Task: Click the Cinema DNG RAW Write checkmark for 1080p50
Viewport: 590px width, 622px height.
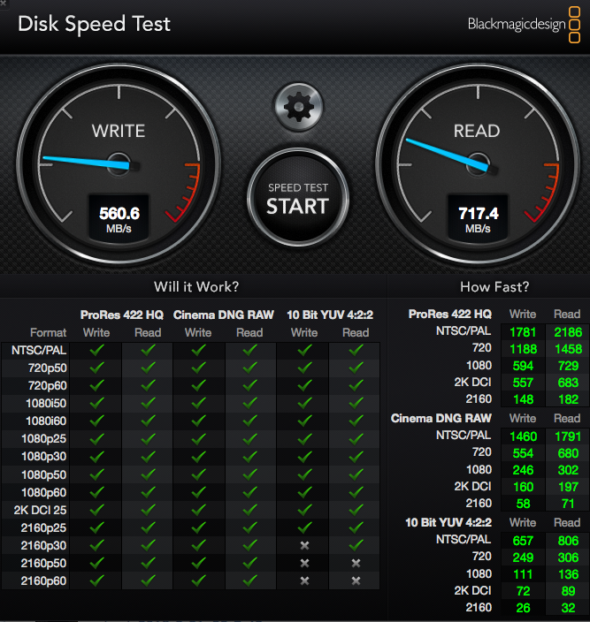Action: click(x=198, y=474)
